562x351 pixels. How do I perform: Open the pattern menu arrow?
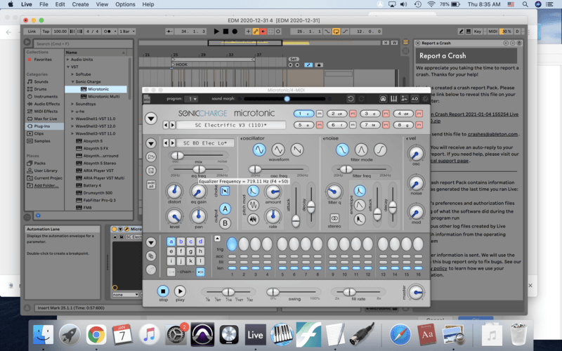tap(151, 242)
